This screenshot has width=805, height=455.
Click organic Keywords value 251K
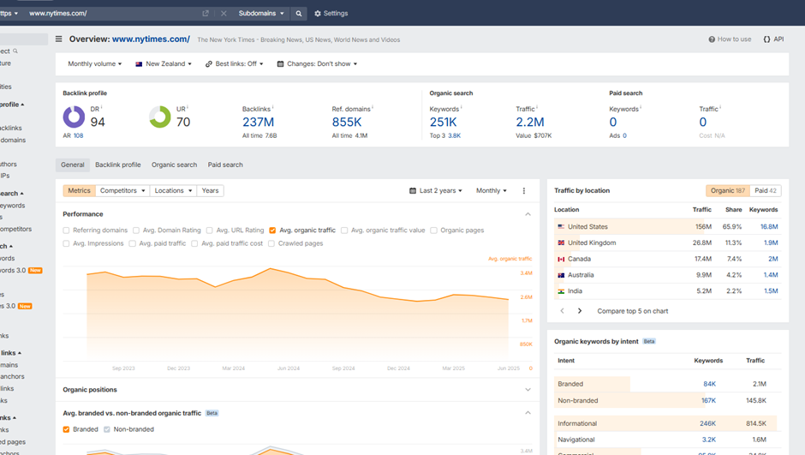pyautogui.click(x=443, y=123)
